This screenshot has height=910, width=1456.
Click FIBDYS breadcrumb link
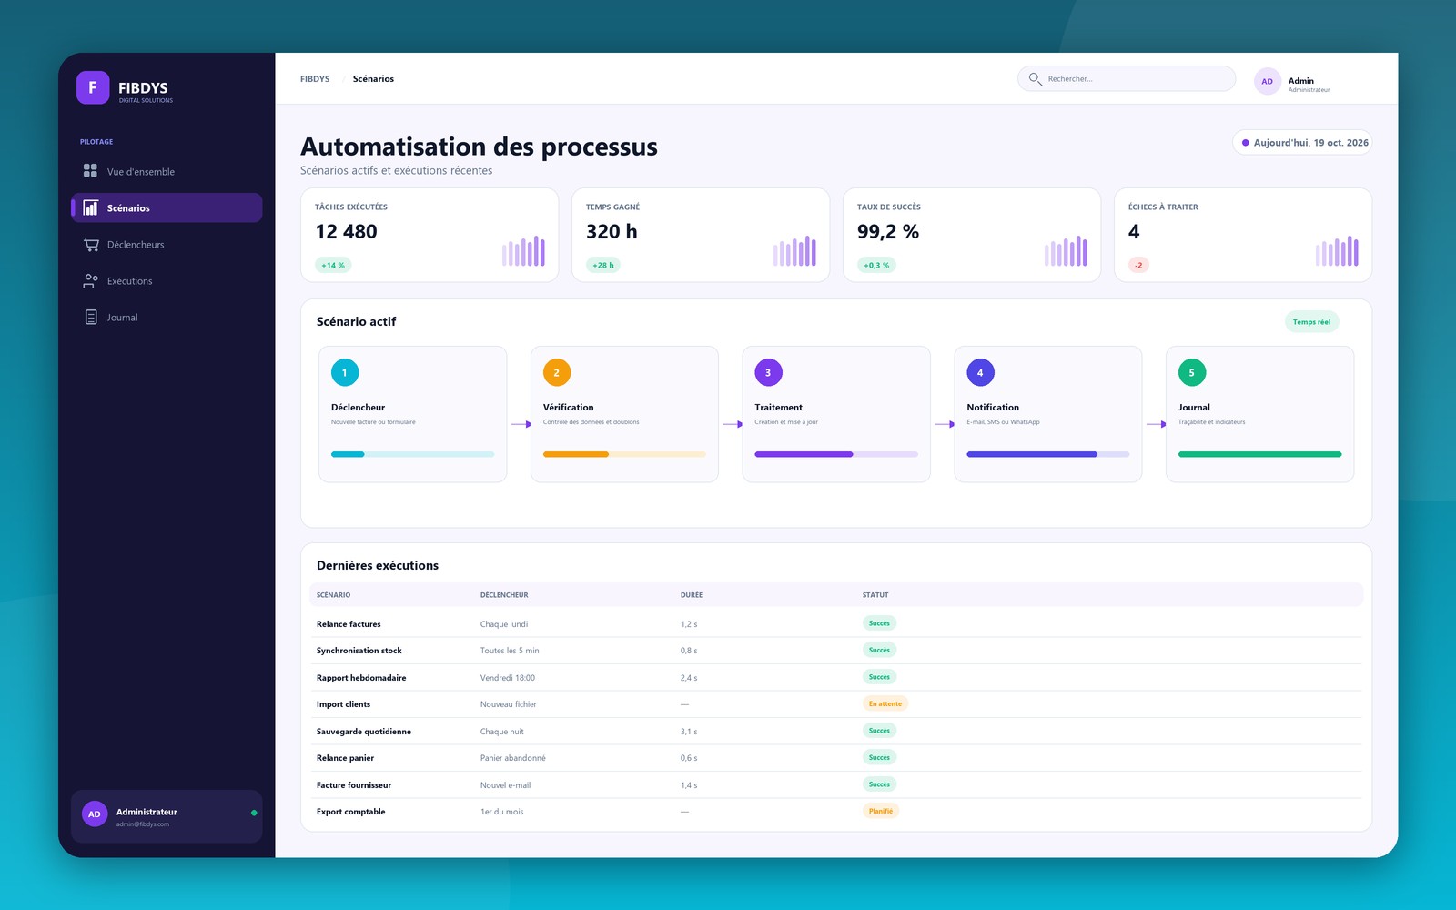(x=315, y=79)
